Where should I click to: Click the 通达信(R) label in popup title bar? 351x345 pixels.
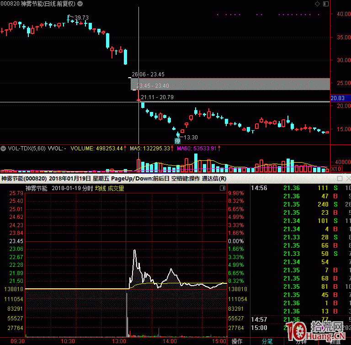point(214,178)
